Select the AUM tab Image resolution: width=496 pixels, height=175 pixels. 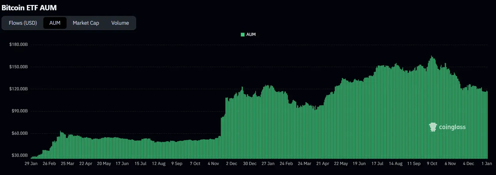(55, 23)
